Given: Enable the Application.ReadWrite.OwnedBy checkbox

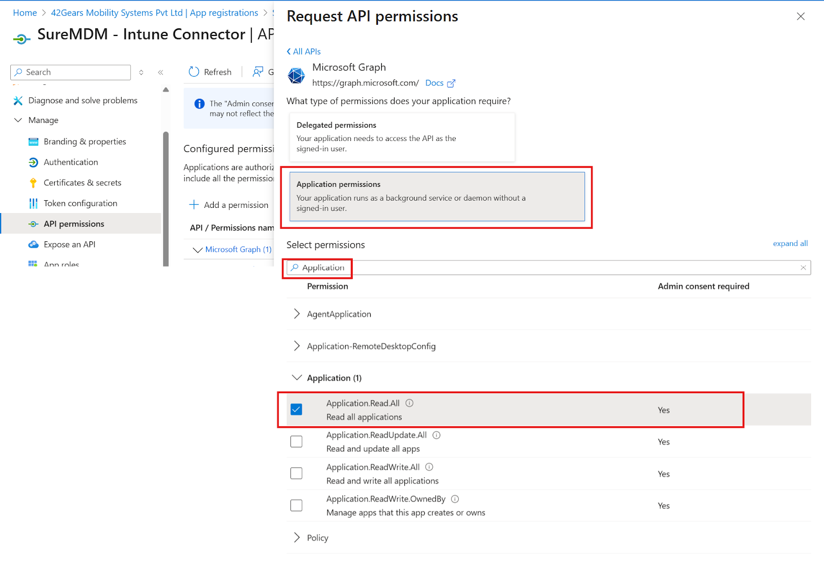Looking at the screenshot, I should (x=297, y=505).
